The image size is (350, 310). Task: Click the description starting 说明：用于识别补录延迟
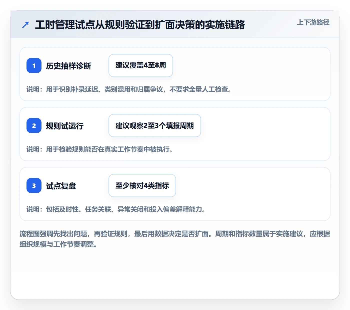(129, 89)
